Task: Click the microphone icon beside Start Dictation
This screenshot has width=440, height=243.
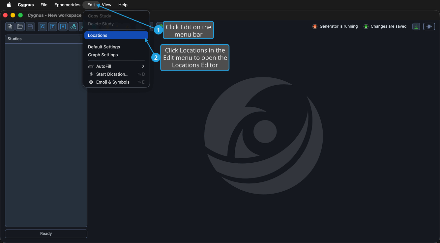Action: point(91,74)
